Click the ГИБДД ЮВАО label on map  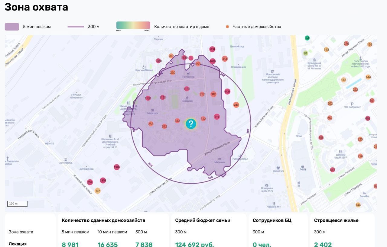241,159
